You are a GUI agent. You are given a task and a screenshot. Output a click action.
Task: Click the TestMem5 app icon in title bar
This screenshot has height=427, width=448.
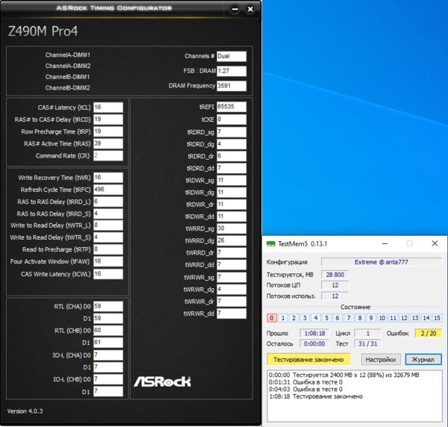[x=270, y=244]
